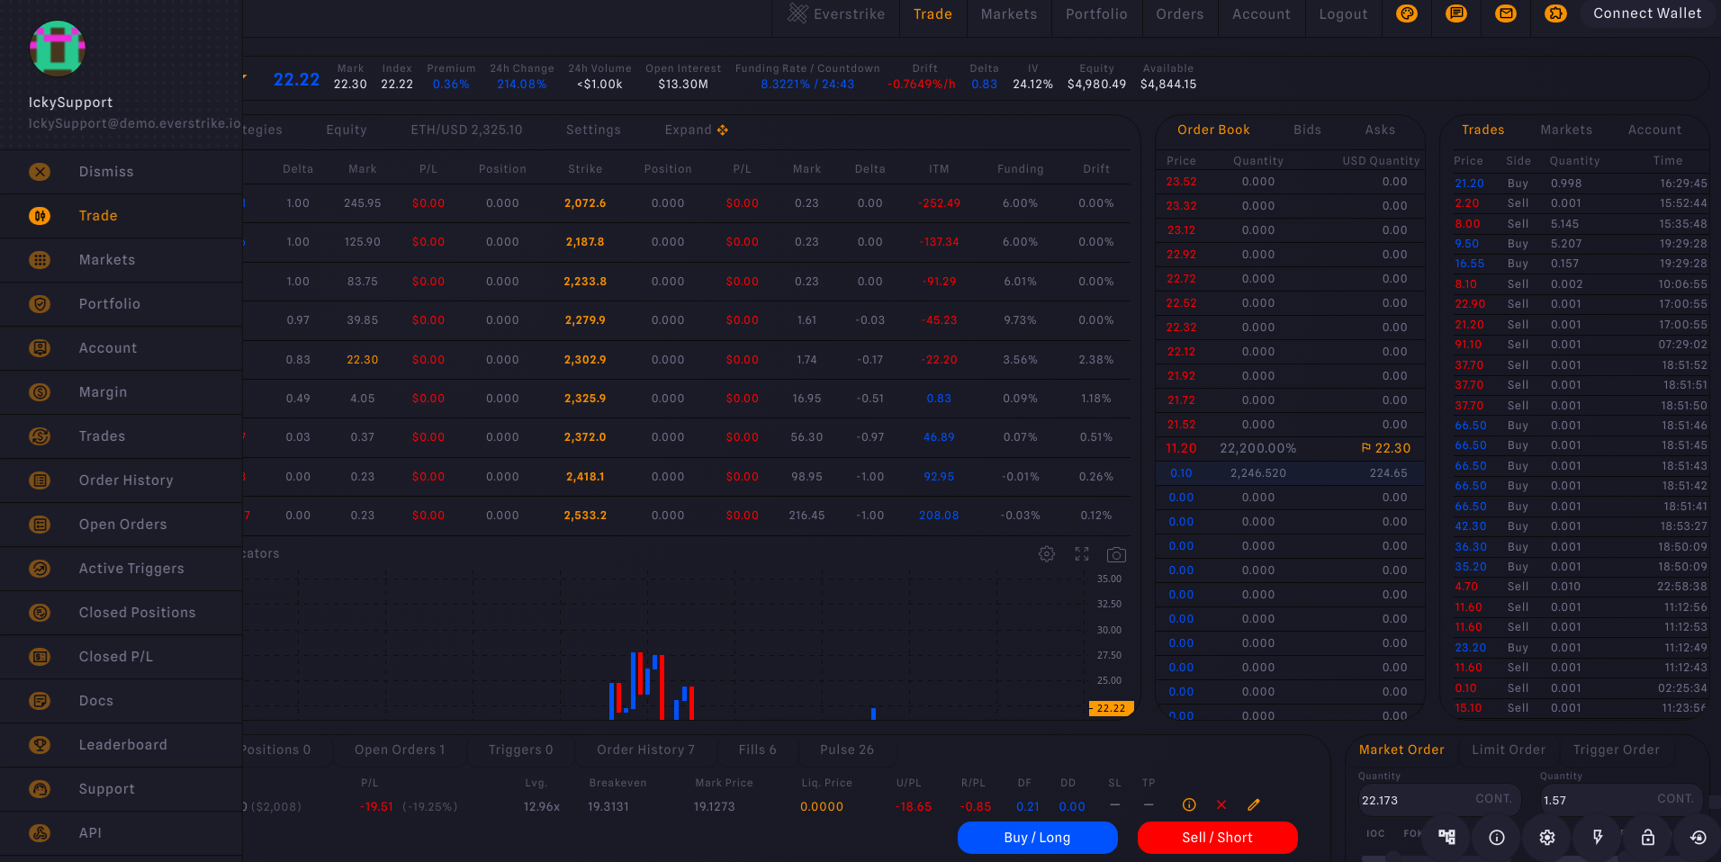Take a snapshot of the chart

coord(1116,554)
